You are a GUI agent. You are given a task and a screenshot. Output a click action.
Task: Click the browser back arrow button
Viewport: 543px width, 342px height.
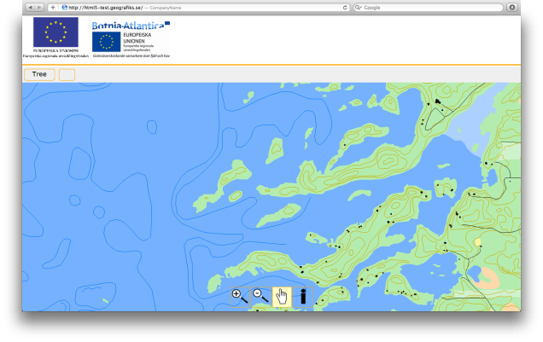click(32, 7)
